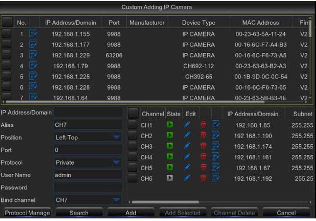Click the State column header

174,114
